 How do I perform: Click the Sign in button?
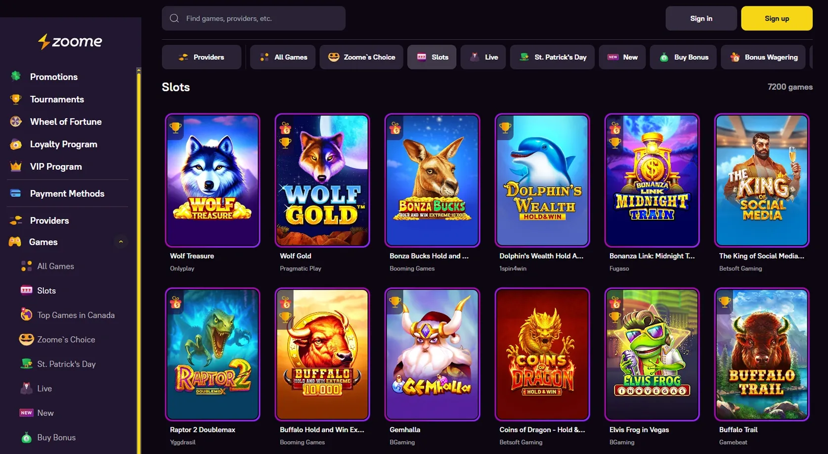[701, 18]
